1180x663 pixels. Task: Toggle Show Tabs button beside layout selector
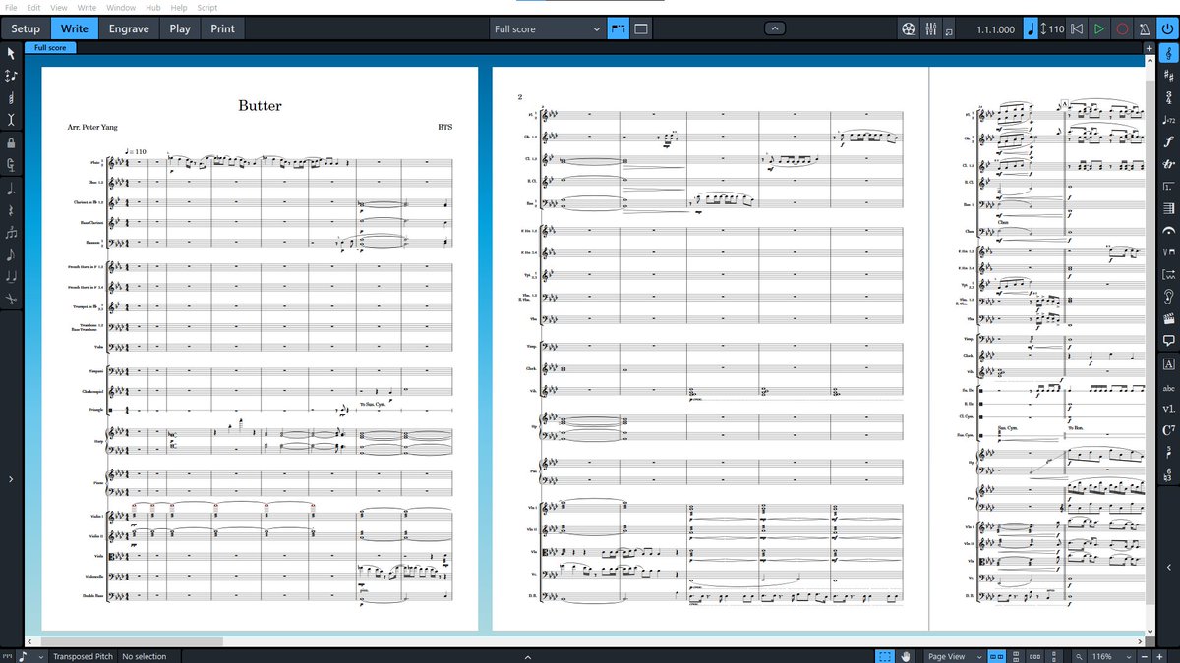pos(619,29)
